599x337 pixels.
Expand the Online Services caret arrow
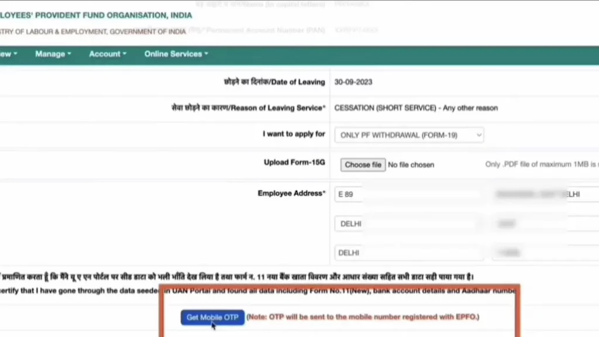point(205,54)
